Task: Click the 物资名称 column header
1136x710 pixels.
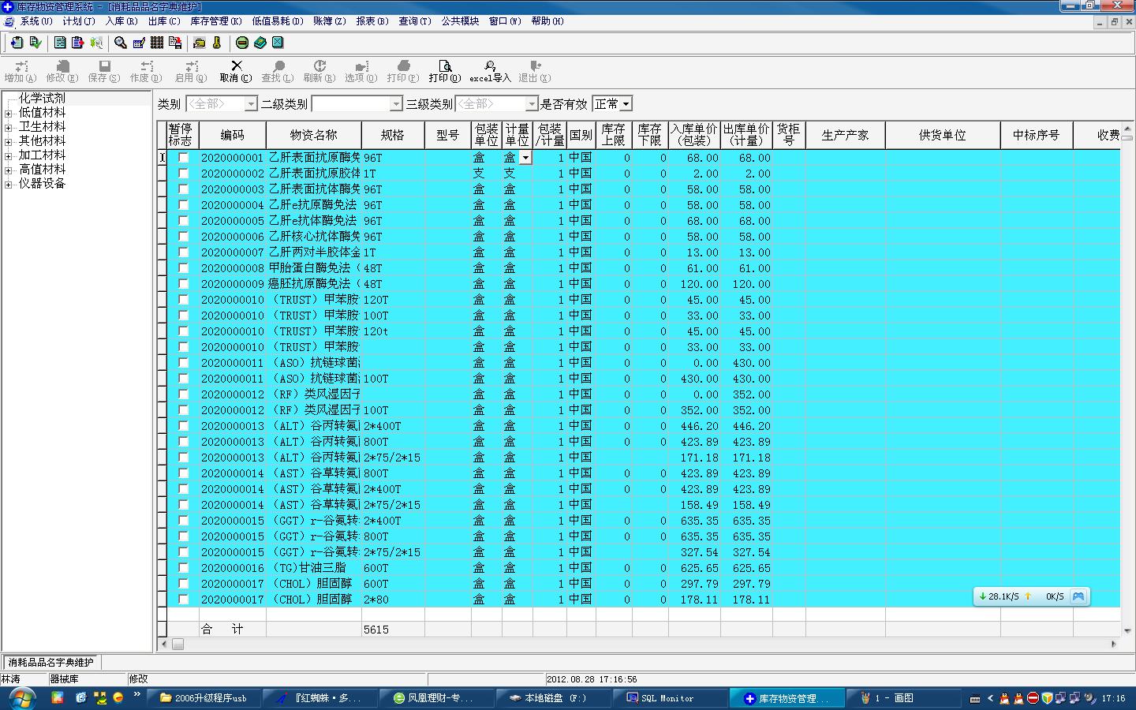Action: 314,135
